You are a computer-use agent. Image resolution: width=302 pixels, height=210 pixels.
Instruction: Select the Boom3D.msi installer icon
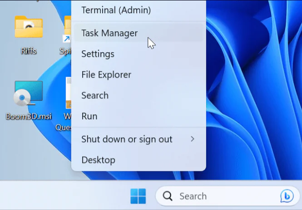[28, 93]
